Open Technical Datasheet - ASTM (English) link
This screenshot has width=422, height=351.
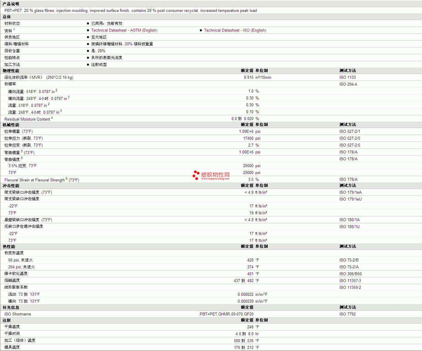124,30
